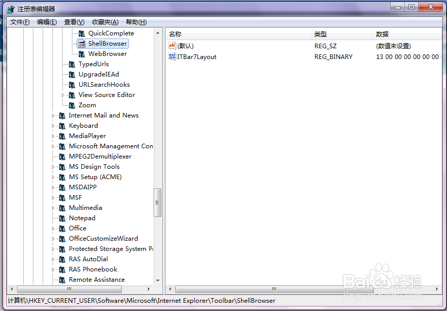Click the Keyboard key folder icon
This screenshot has width=447, height=311.
pyautogui.click(x=63, y=126)
